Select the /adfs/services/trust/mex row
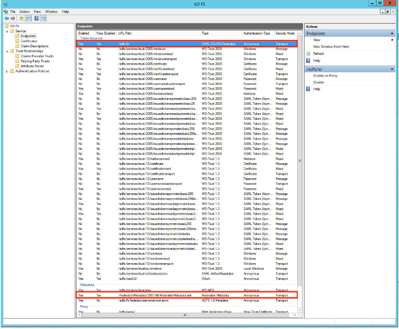This screenshot has width=399, height=329. tap(187, 291)
